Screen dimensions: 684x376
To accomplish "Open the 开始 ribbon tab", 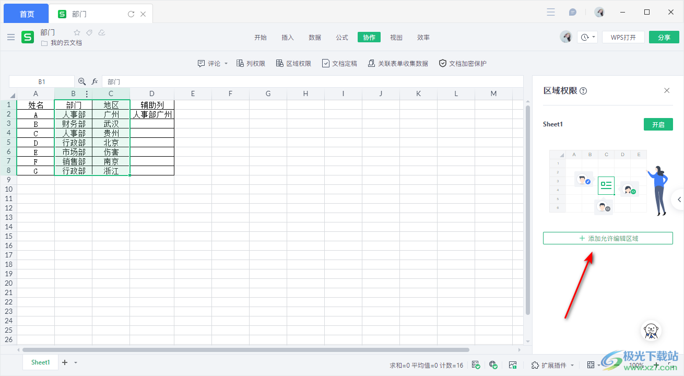I will tap(261, 38).
